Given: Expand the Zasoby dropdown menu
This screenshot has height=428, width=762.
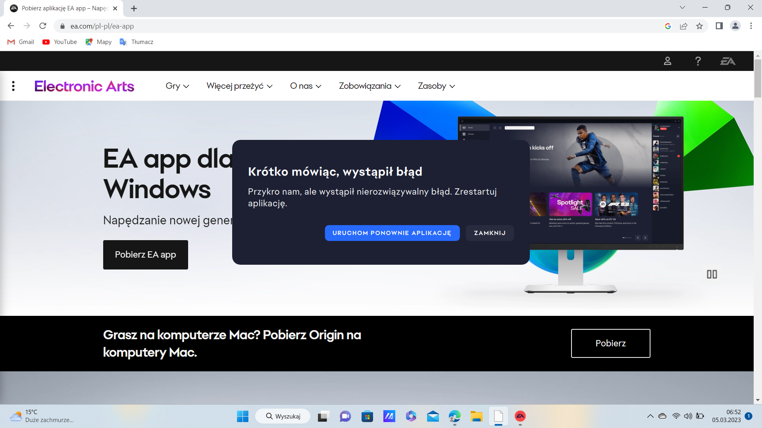Looking at the screenshot, I should [x=436, y=86].
